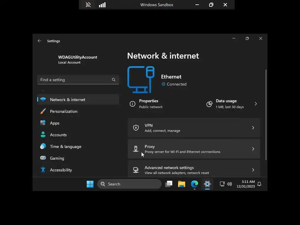Open Data usage 1 MB details
Viewport: 300px width, 225px height.
click(232, 104)
